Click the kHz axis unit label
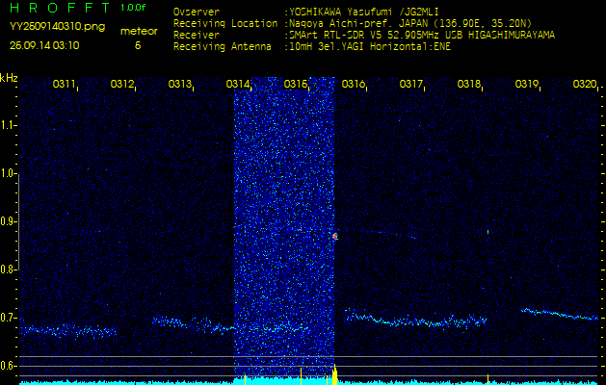This screenshot has width=606, height=385. point(9,78)
